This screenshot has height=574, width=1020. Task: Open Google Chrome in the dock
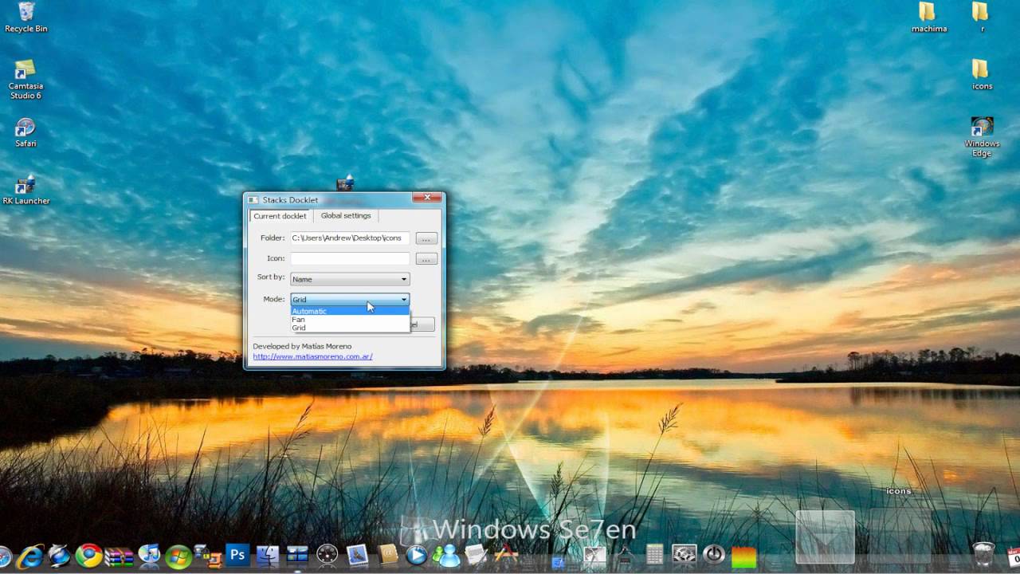click(88, 556)
